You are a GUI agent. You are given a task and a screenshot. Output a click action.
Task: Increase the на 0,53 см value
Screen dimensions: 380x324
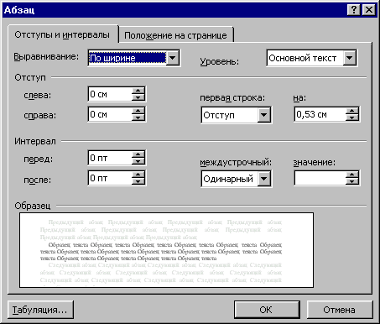click(x=352, y=111)
